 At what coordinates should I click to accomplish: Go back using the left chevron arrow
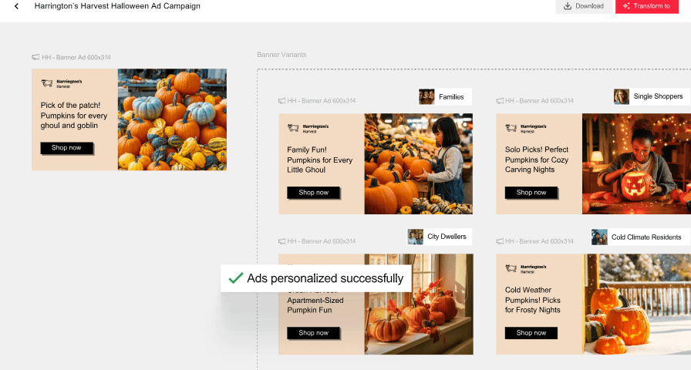16,6
